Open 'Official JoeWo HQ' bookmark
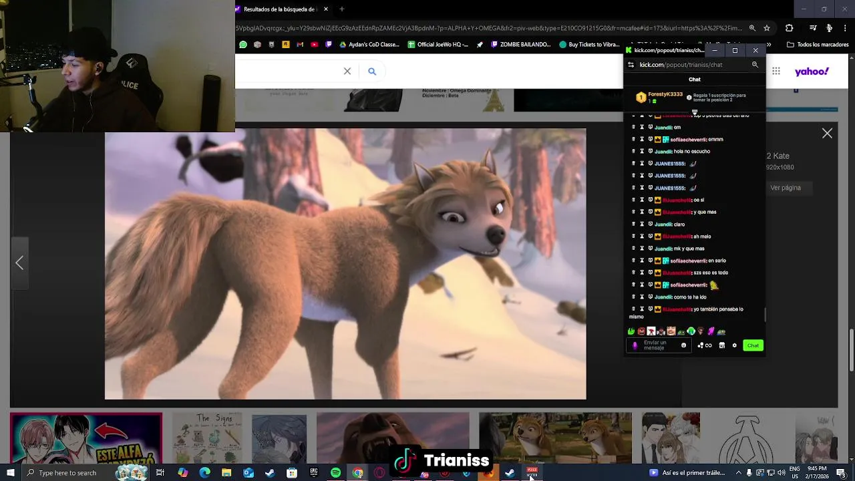This screenshot has width=855, height=481. (x=438, y=45)
